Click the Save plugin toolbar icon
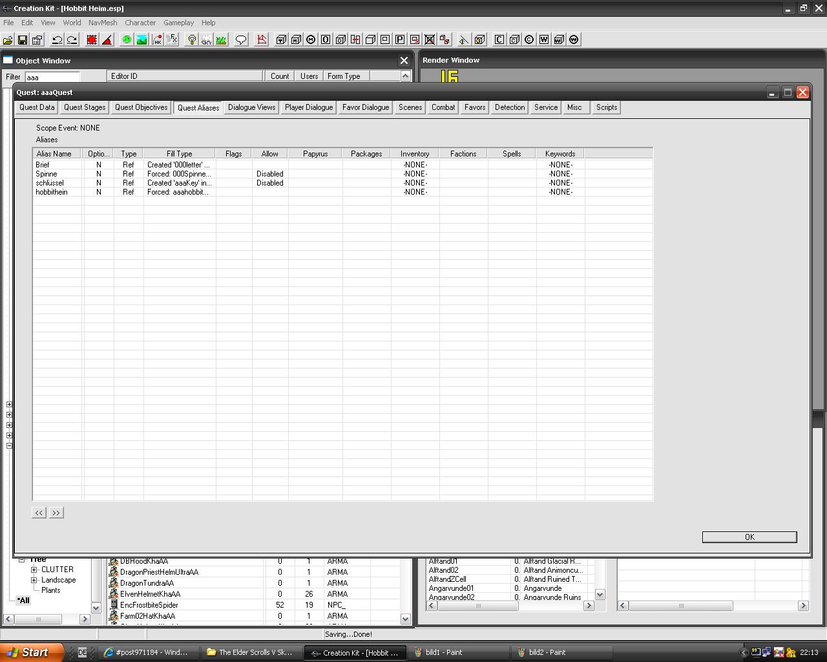827x662 pixels. click(22, 40)
